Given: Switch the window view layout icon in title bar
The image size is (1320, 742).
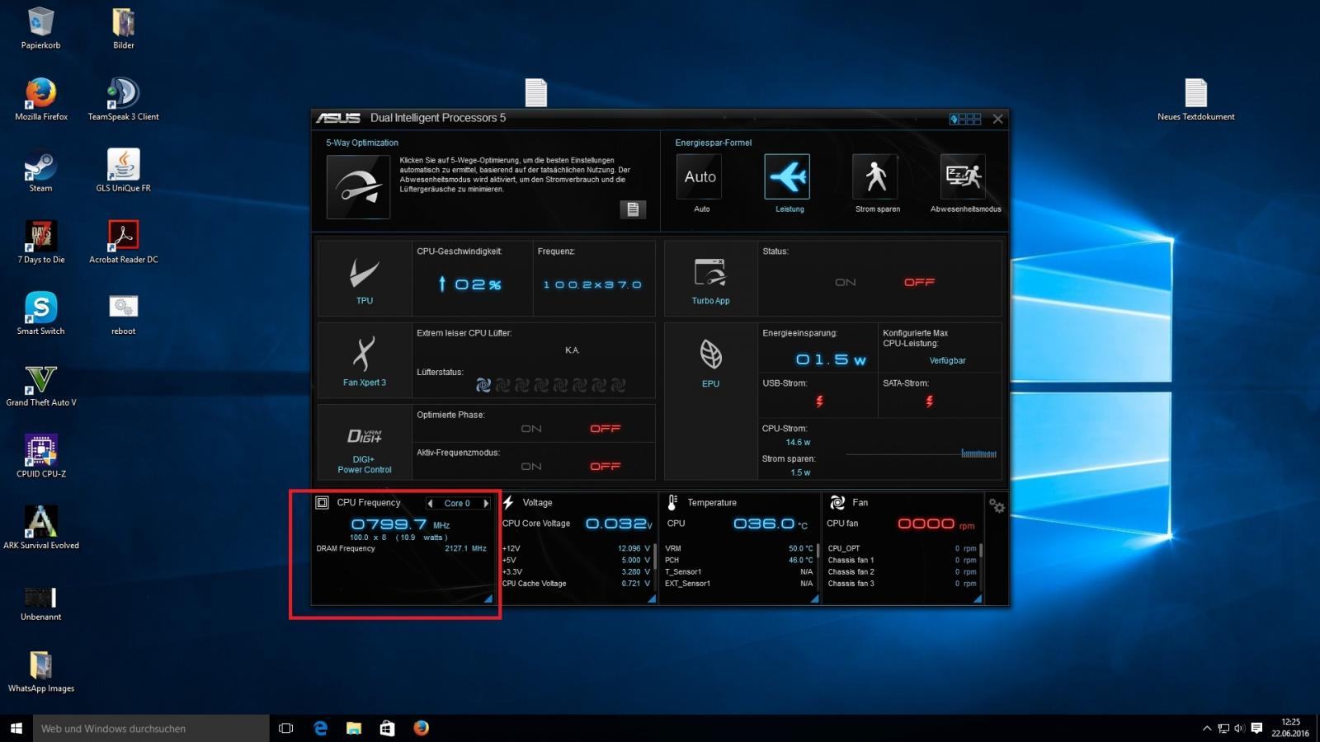Looking at the screenshot, I should [x=965, y=119].
